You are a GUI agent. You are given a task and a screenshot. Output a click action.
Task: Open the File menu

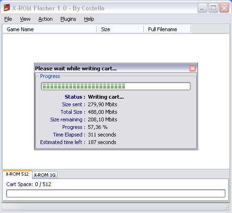tap(8, 19)
